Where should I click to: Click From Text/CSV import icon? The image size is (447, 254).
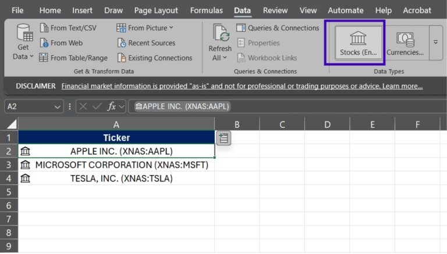coord(44,28)
